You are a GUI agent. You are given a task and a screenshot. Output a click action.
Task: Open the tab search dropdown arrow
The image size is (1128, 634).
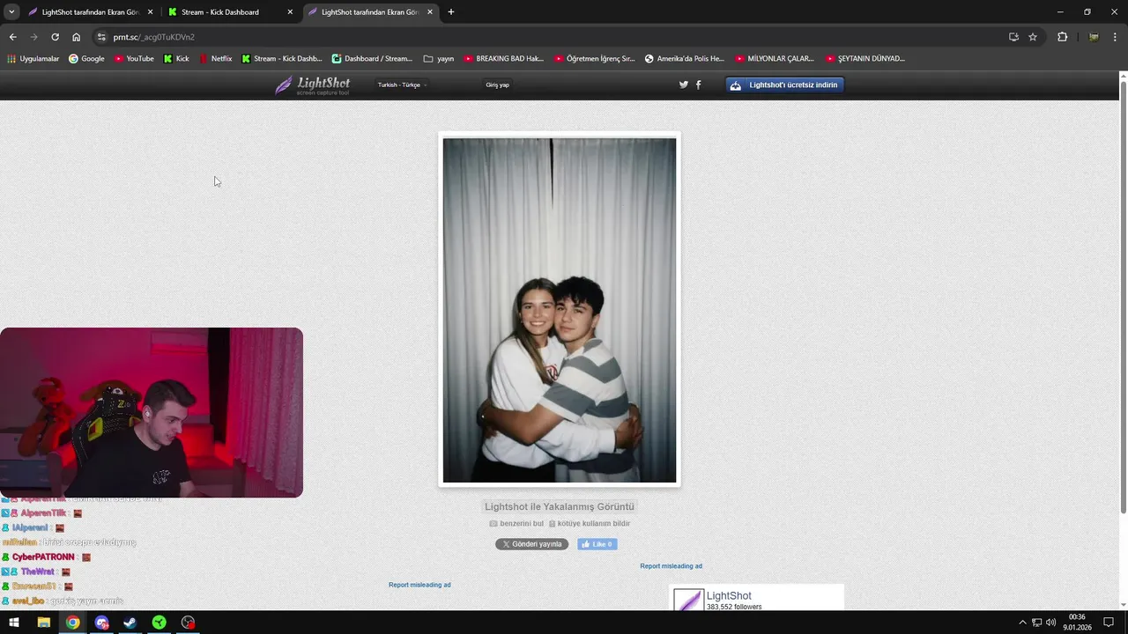coord(11,12)
